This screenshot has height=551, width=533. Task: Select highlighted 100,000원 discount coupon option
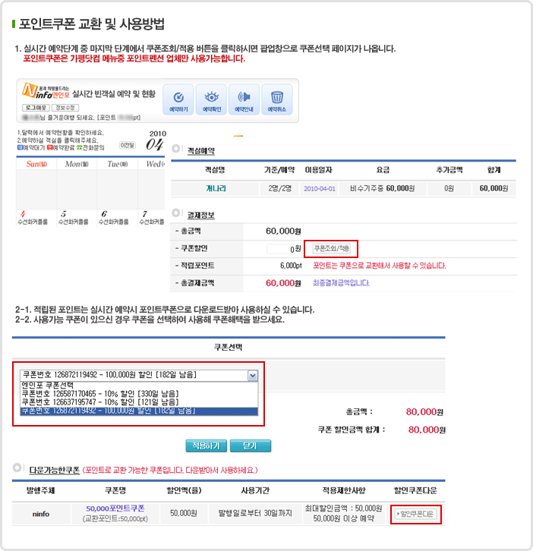108,411
